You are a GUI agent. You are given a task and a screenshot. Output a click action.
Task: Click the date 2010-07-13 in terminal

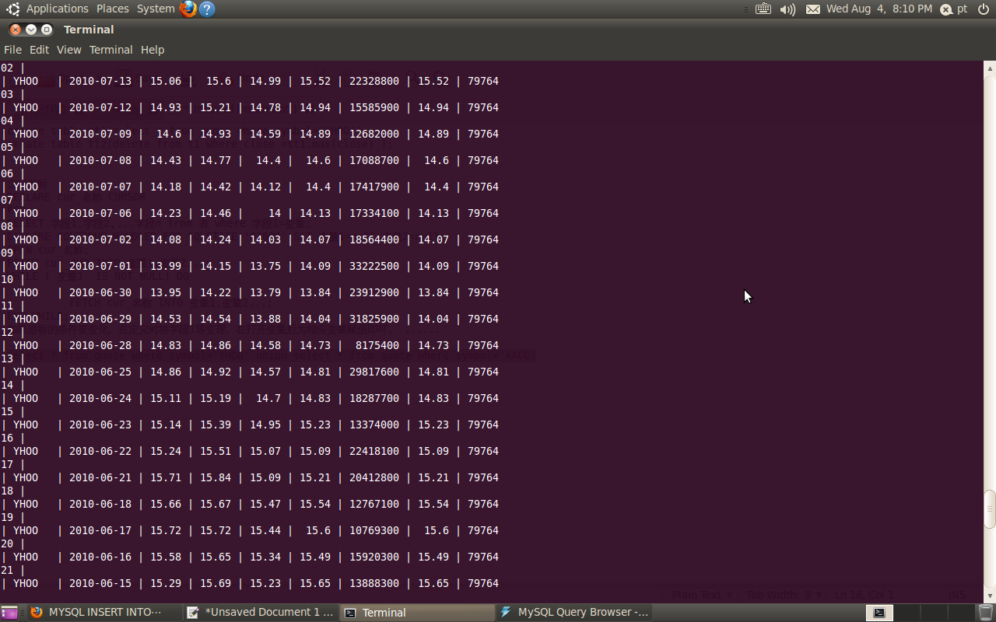point(100,81)
